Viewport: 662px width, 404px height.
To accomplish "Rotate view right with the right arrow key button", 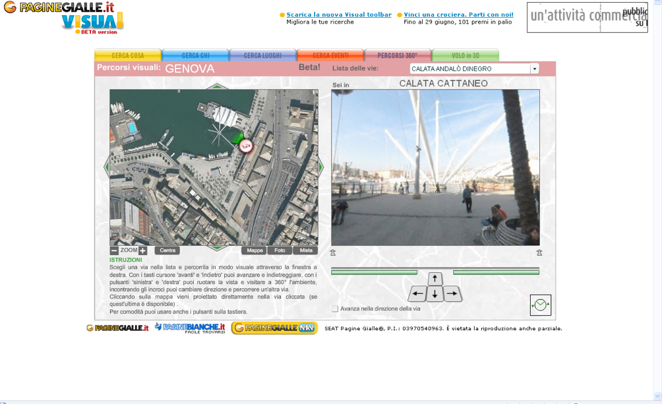I will [452, 294].
